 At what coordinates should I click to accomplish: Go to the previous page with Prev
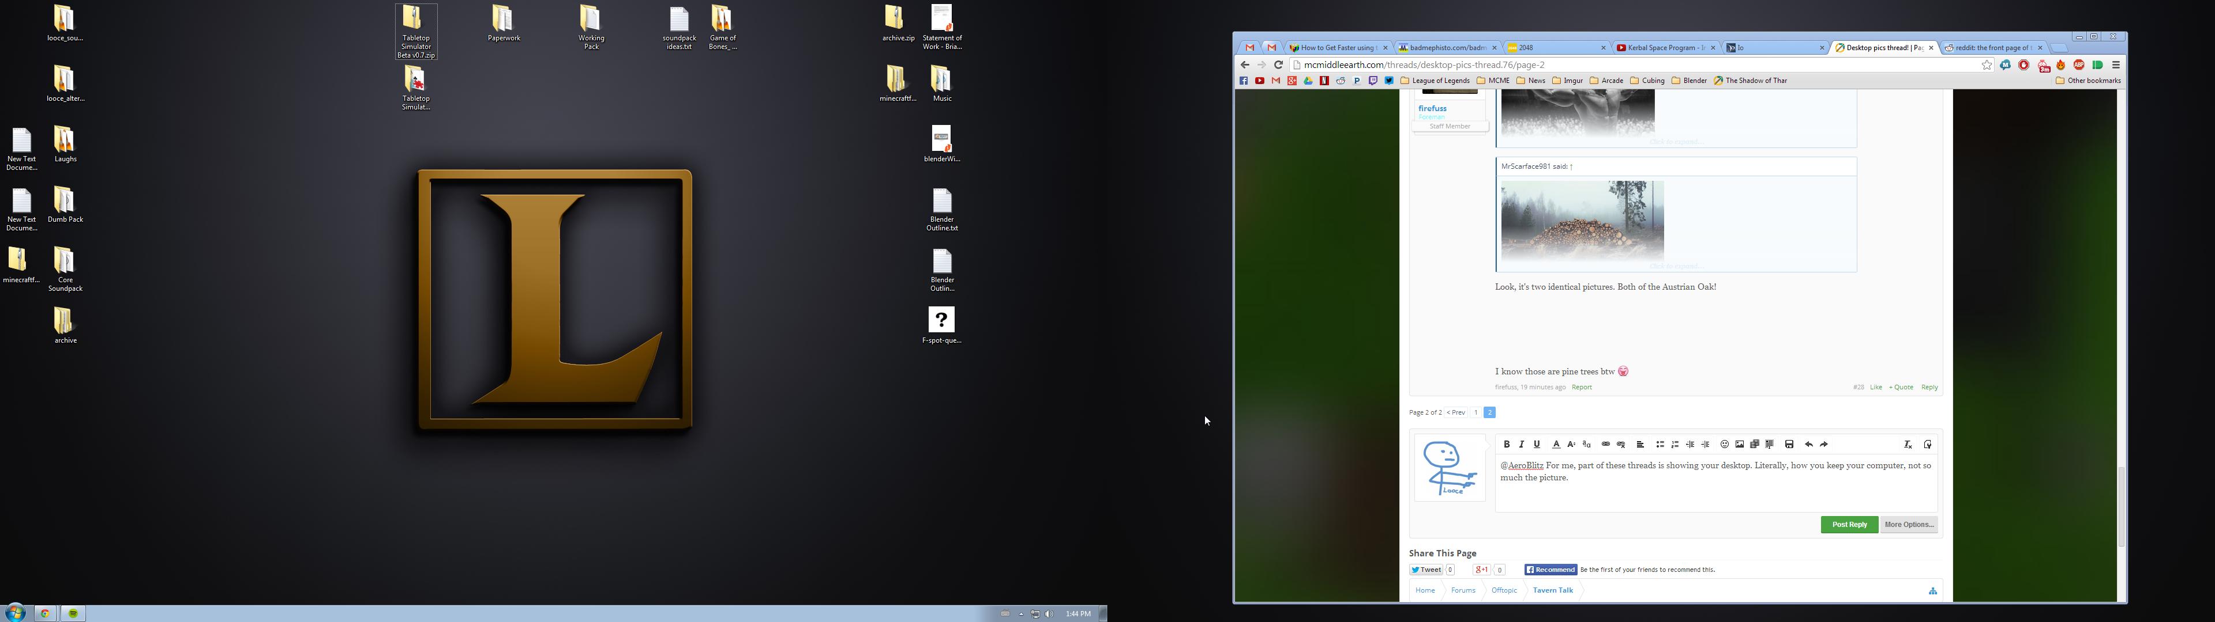coord(1456,412)
